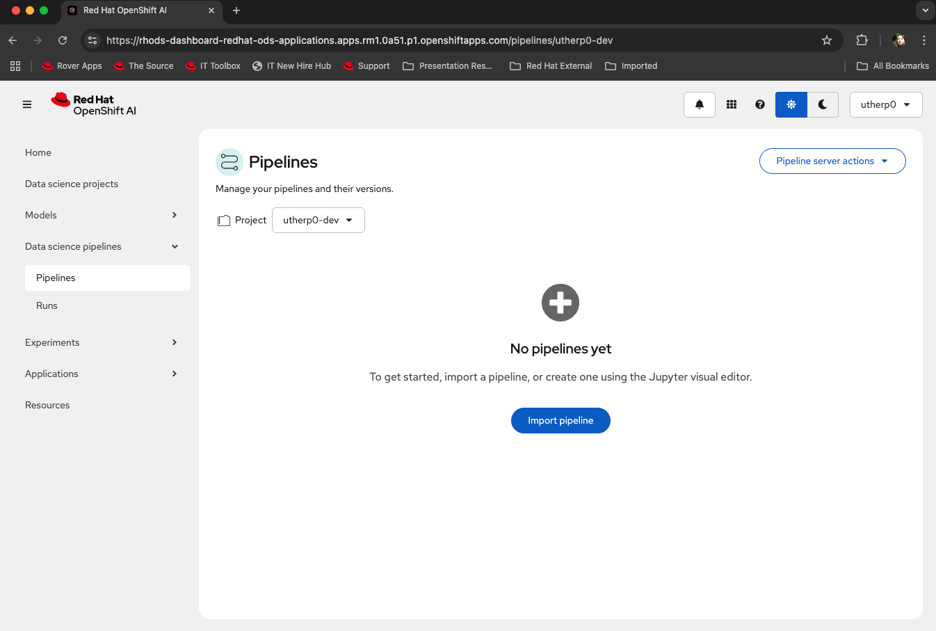Bookmark this page with the star icon
The image size is (936, 631).
tap(827, 40)
